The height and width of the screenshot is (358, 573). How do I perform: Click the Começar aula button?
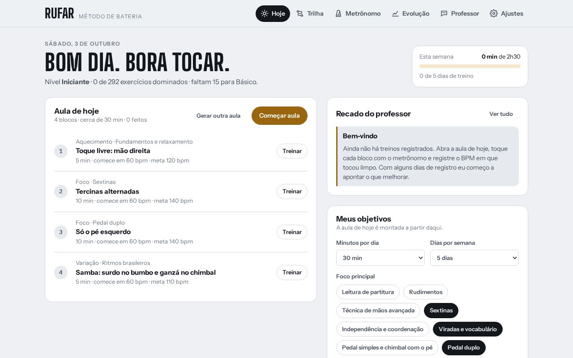(279, 115)
